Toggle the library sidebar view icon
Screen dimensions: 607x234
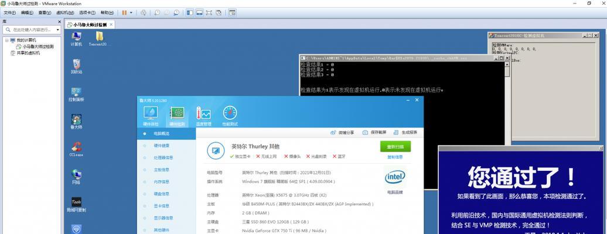190,13
